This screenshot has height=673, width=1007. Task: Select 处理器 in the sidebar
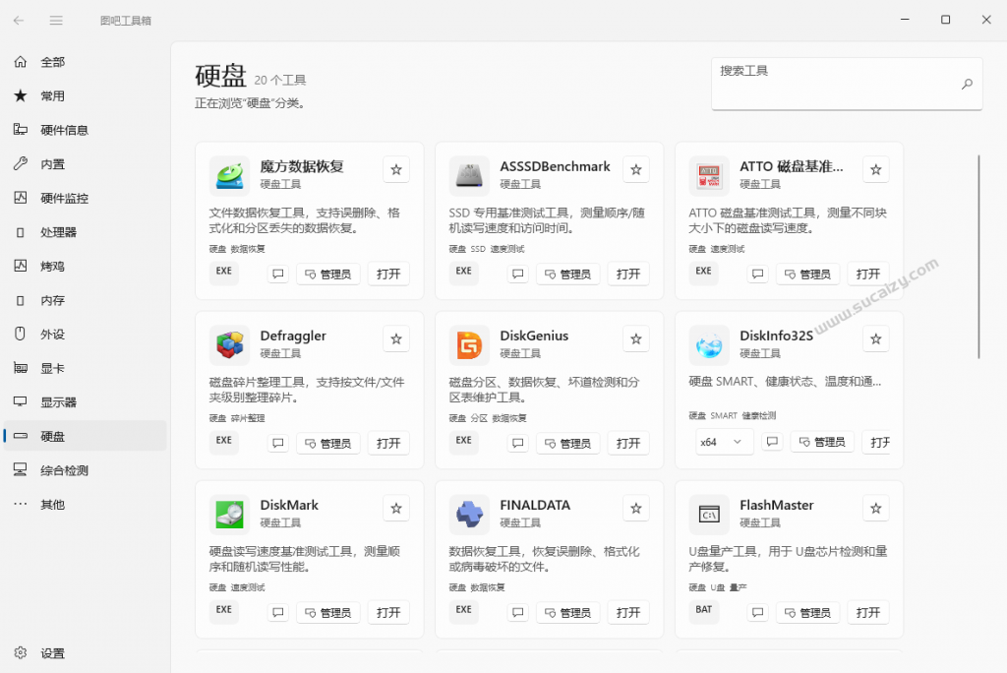pyautogui.click(x=85, y=232)
